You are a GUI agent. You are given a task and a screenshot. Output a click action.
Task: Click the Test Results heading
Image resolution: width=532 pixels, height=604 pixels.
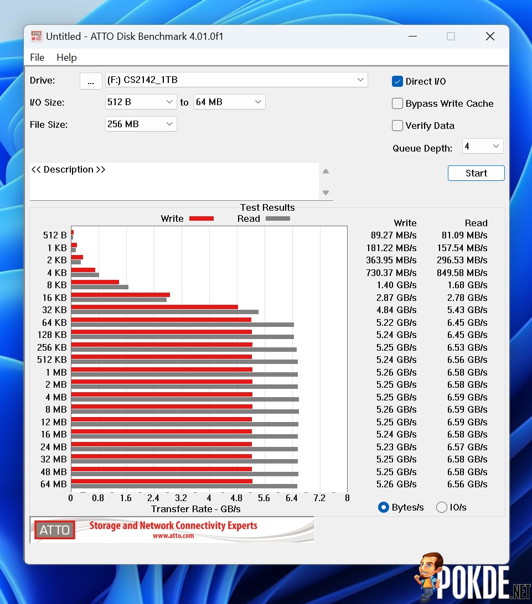click(x=267, y=207)
